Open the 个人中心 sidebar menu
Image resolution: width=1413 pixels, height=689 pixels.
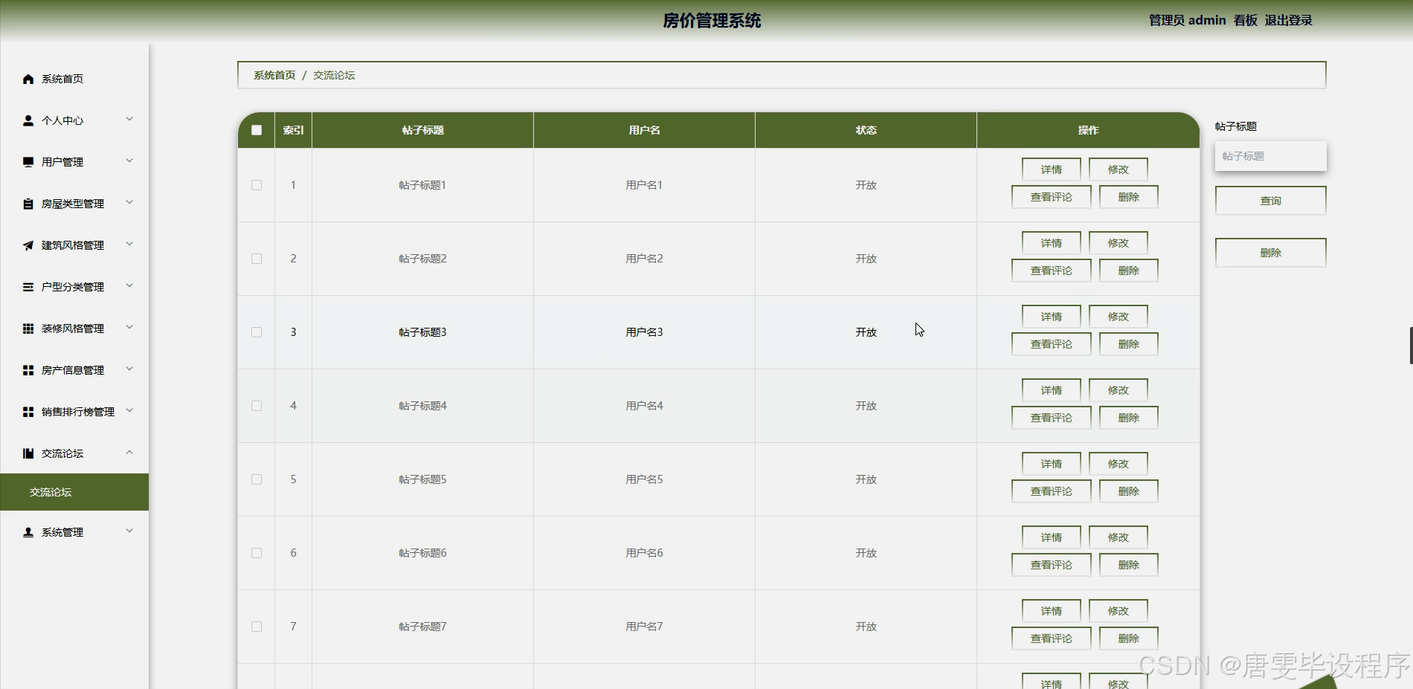click(x=74, y=120)
